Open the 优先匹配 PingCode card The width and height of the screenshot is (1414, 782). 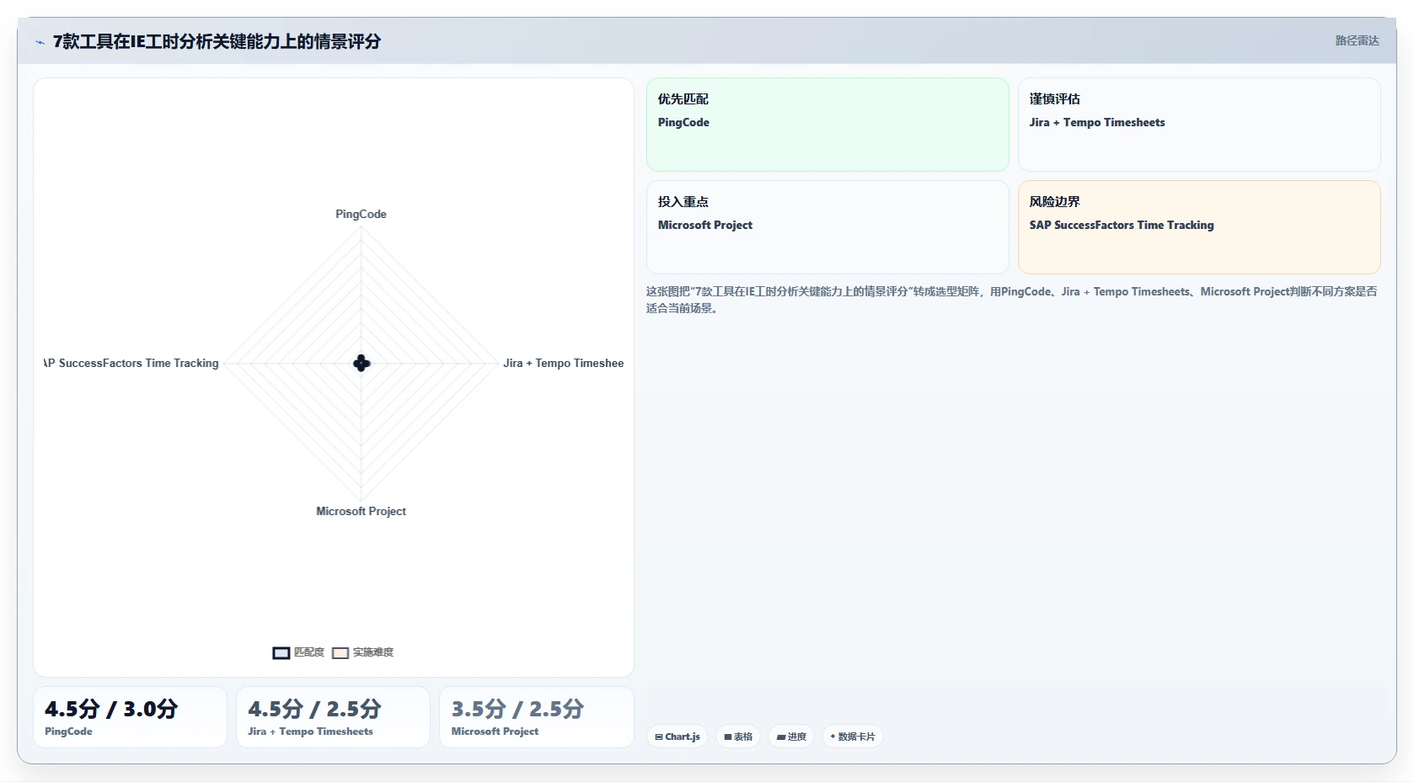click(828, 125)
